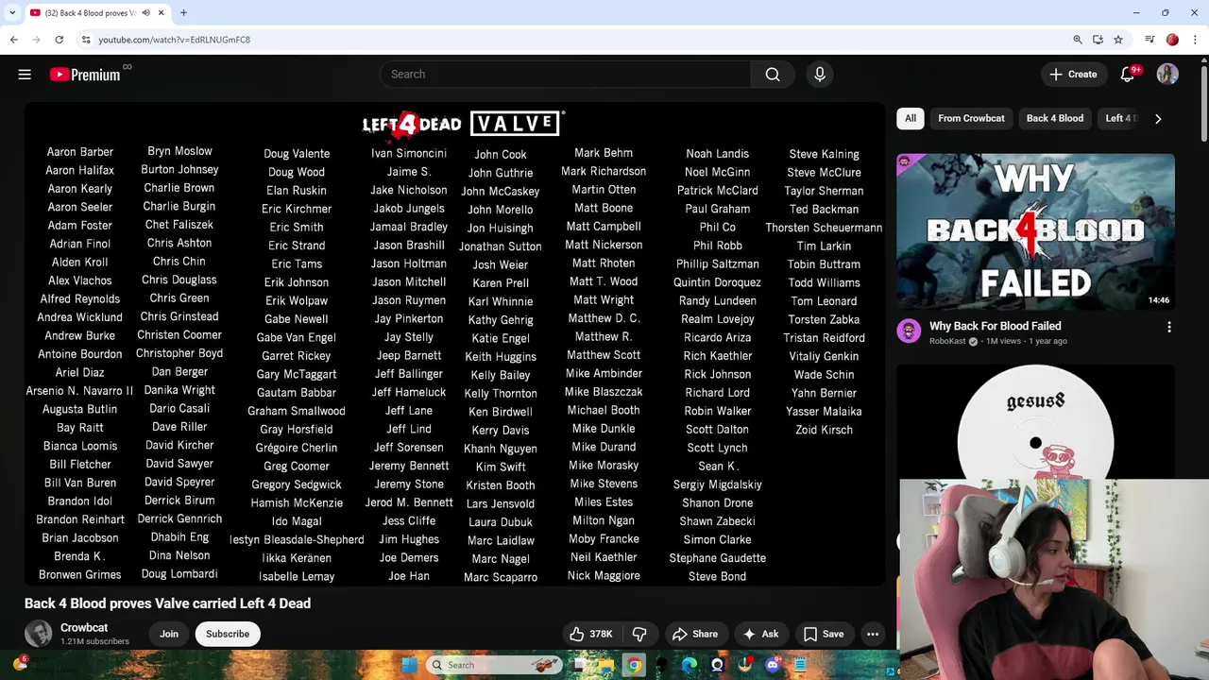
Task: Open Chrome three-dot menu
Action: [1195, 40]
